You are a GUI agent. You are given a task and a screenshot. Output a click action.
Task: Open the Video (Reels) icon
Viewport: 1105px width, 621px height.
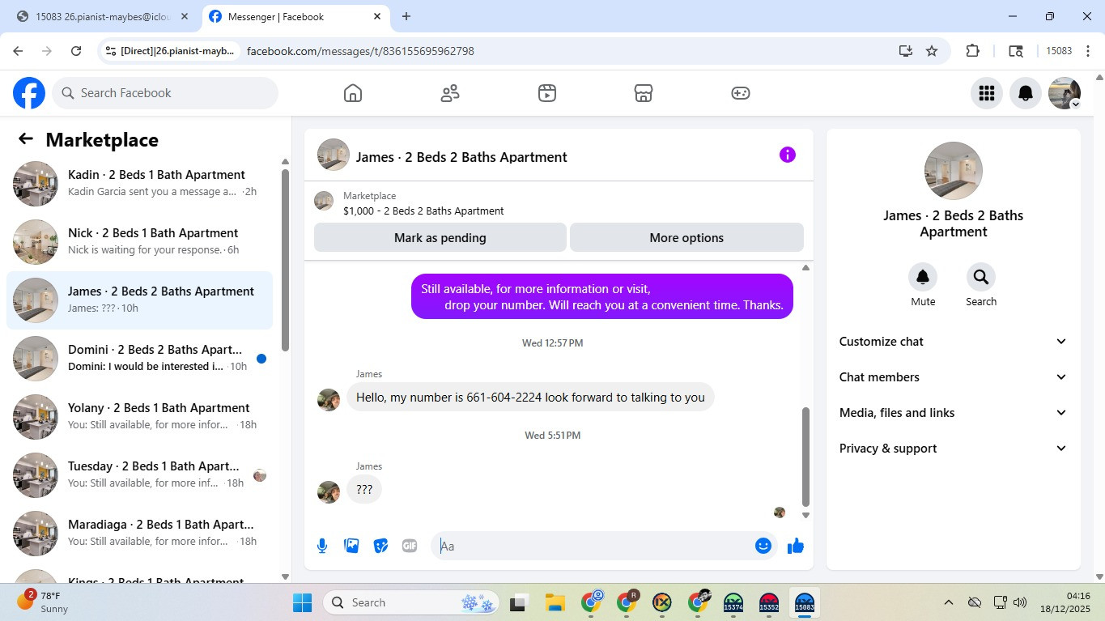tap(547, 93)
